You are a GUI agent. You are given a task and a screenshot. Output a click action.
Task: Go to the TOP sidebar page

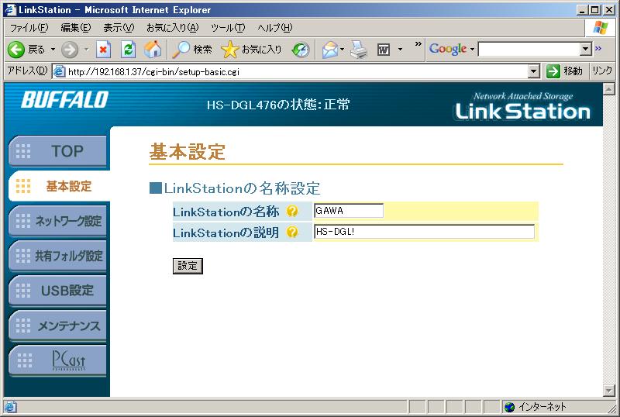click(57, 150)
